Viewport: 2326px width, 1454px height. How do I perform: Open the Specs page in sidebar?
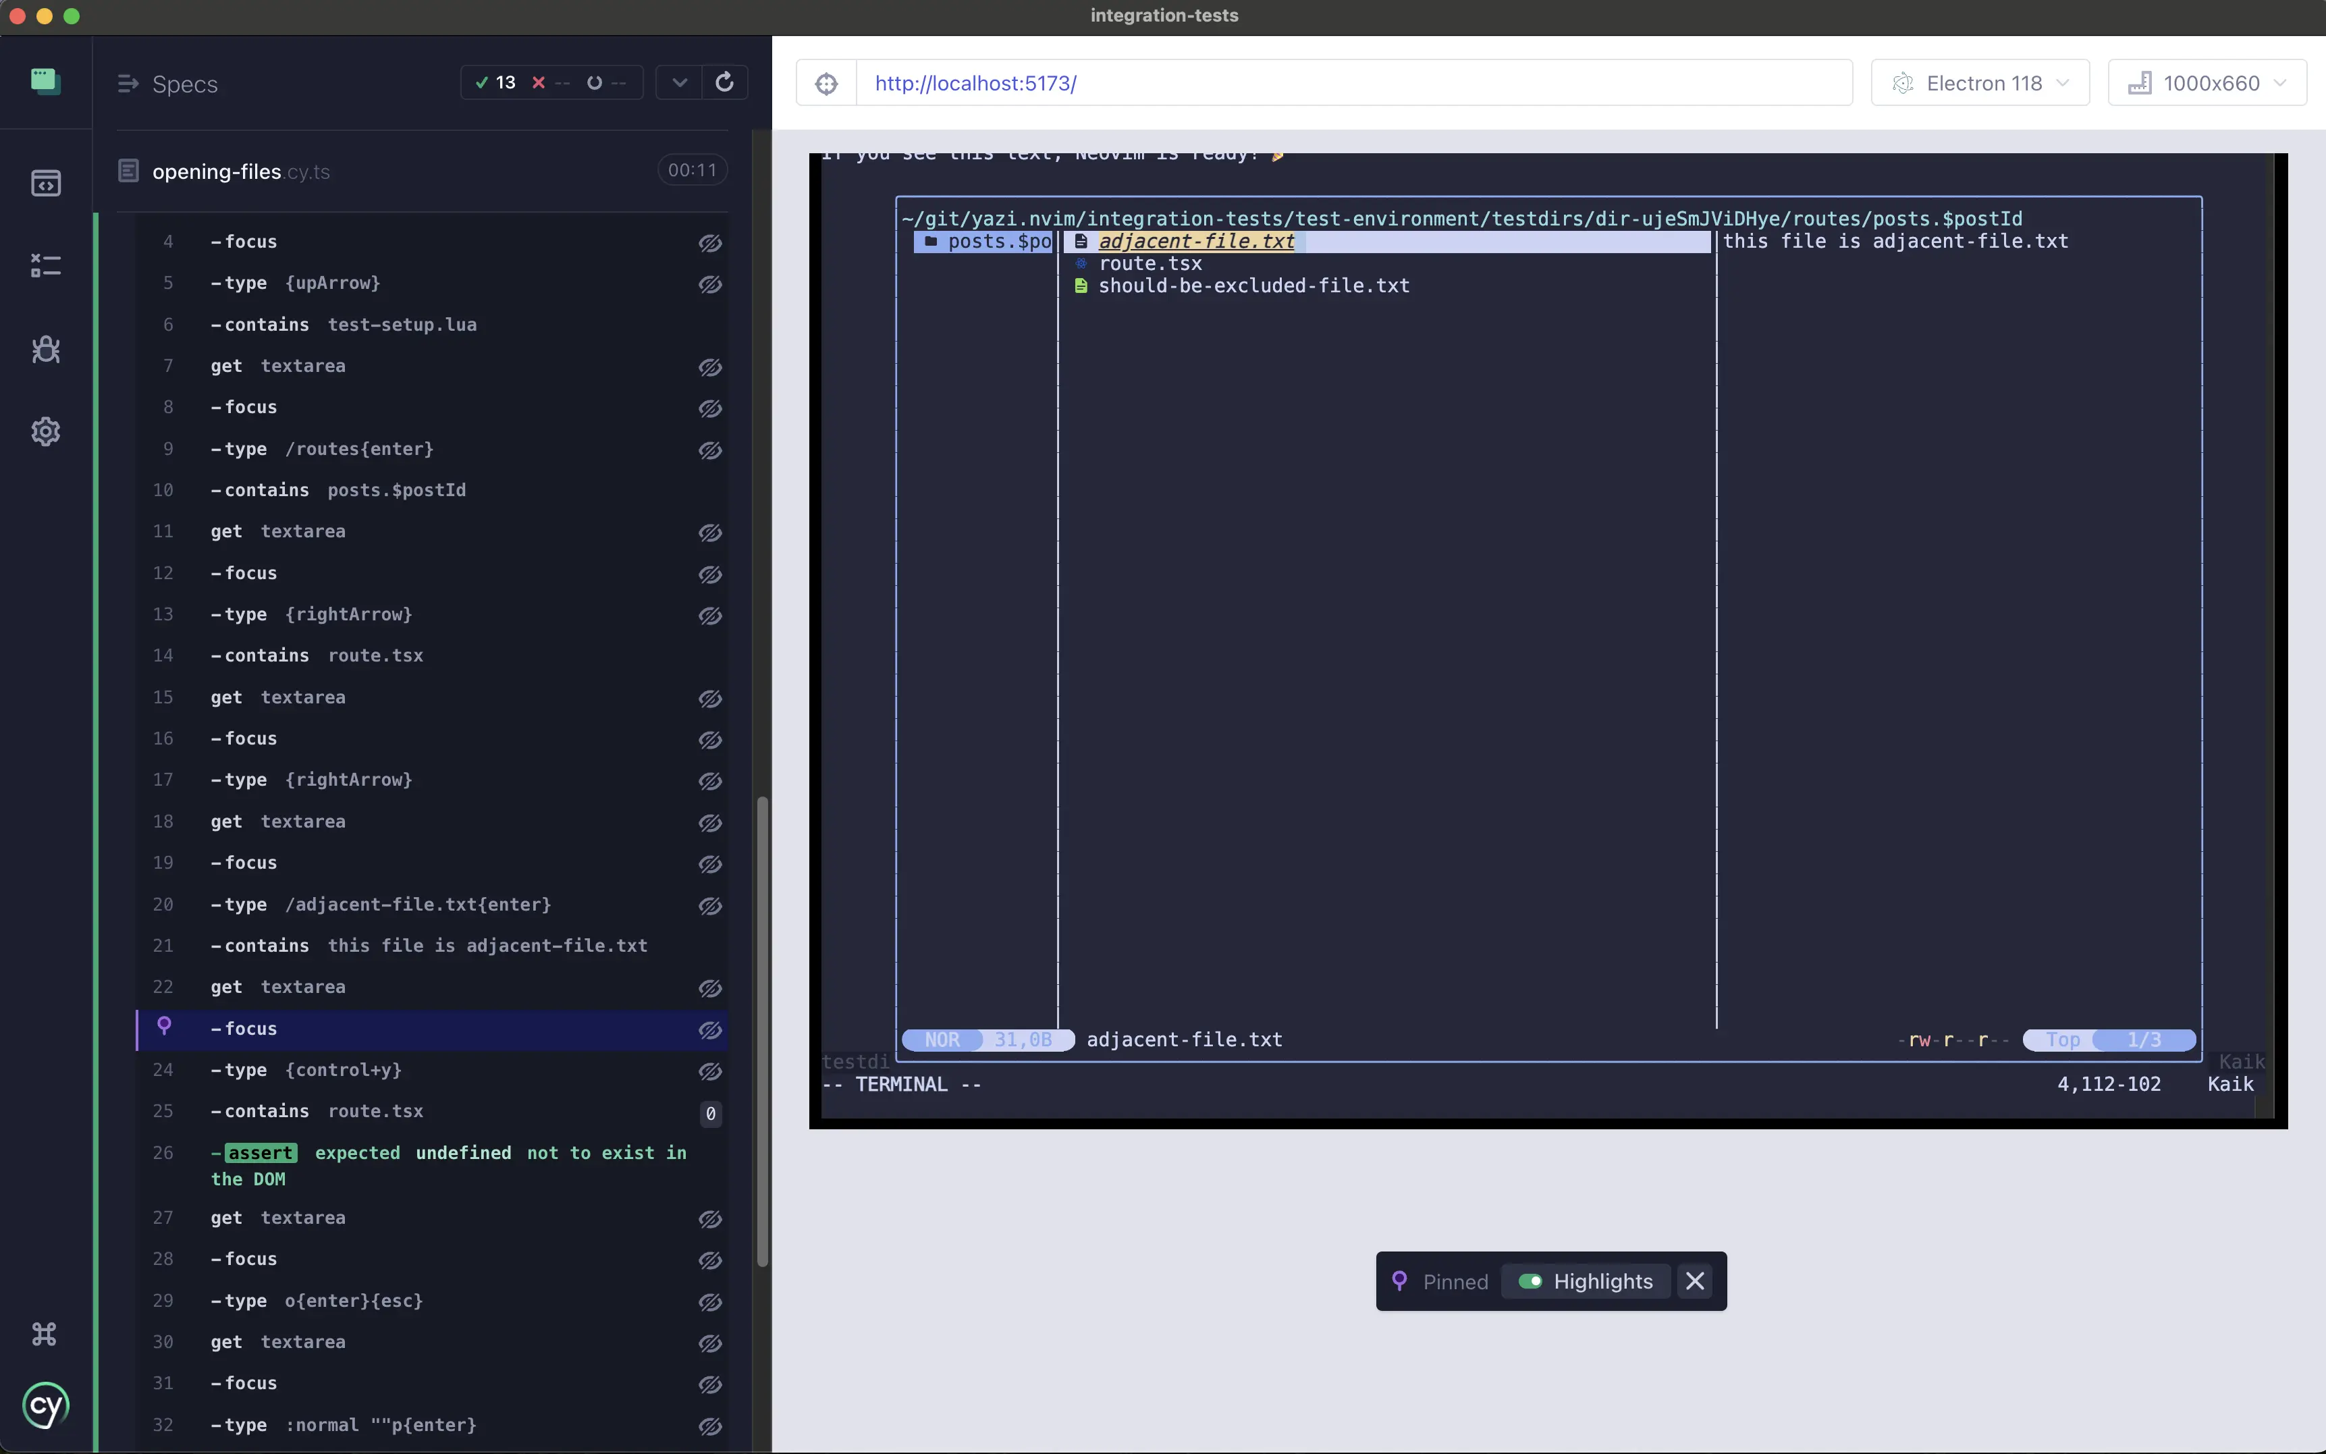click(x=45, y=183)
